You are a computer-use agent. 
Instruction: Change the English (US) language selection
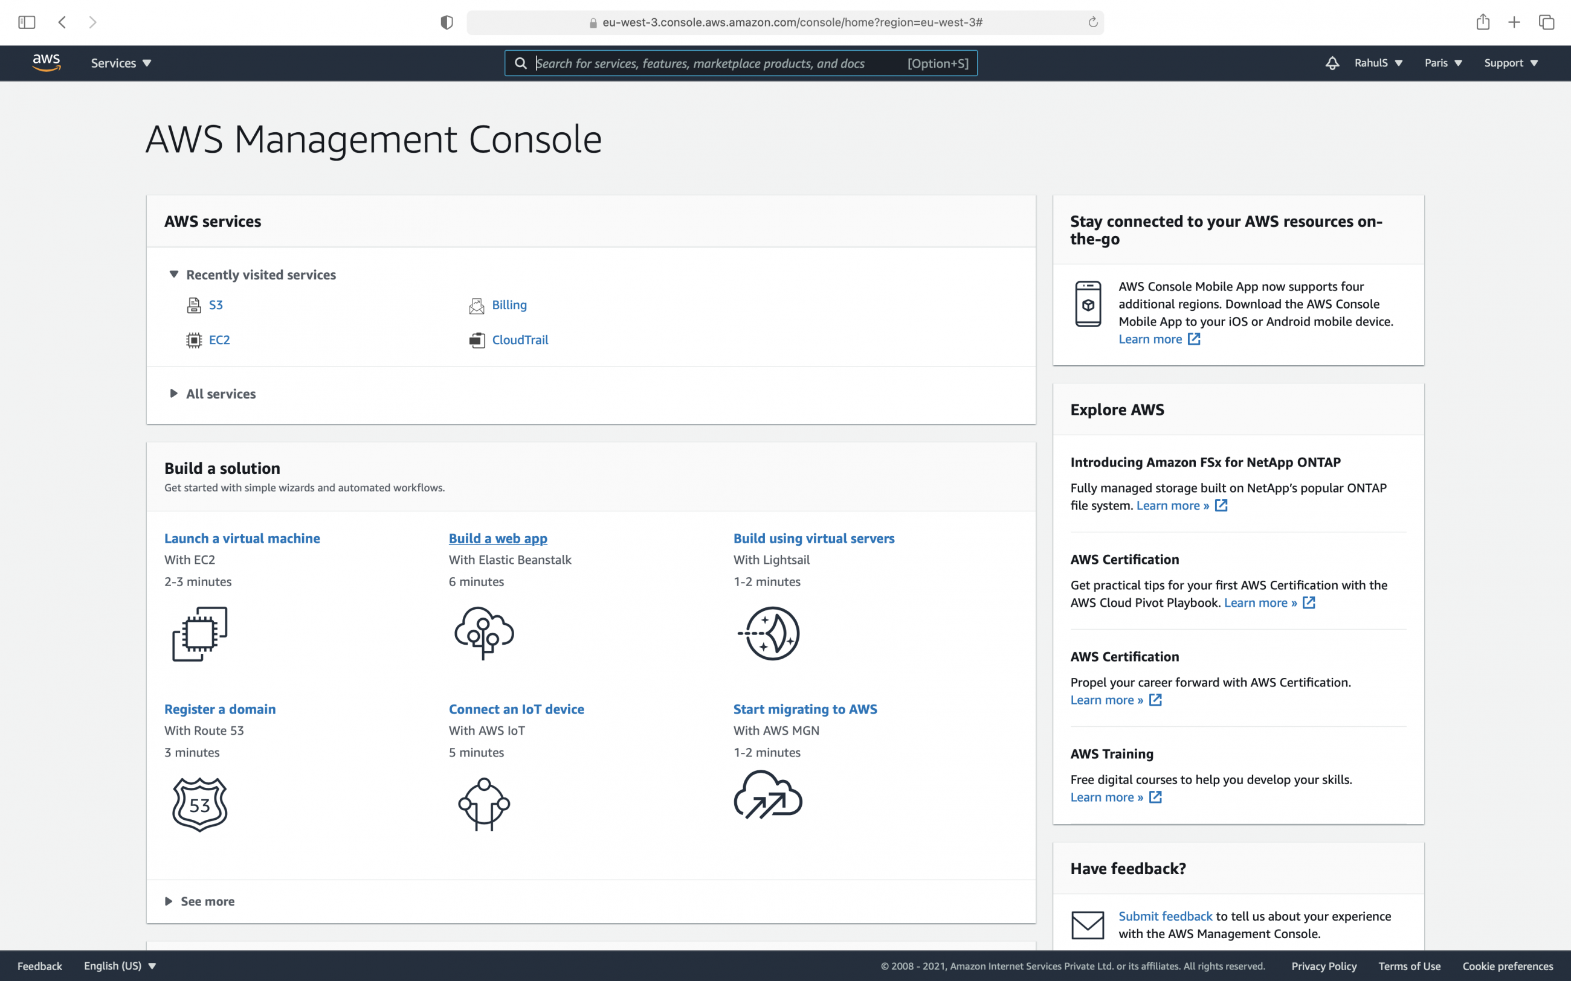click(119, 965)
